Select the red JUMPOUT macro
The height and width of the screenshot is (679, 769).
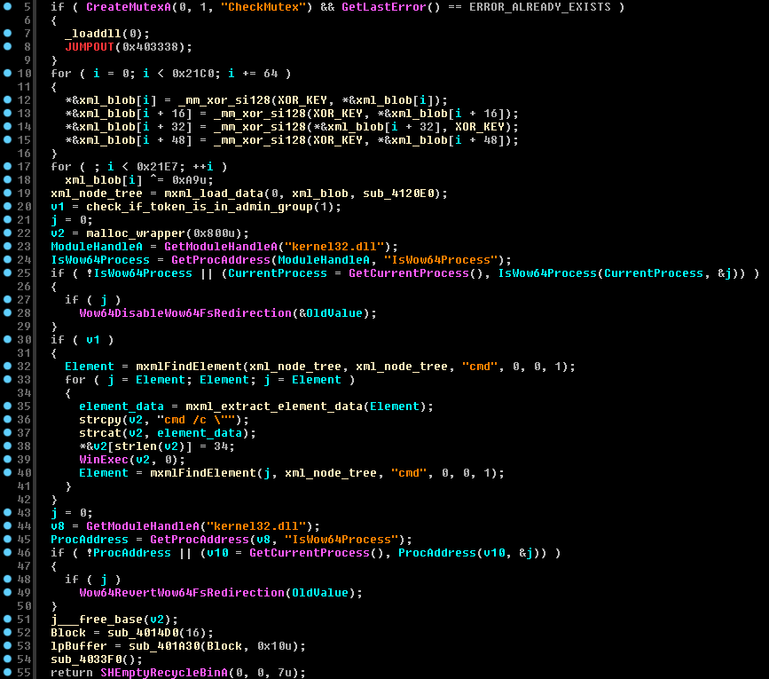90,47
